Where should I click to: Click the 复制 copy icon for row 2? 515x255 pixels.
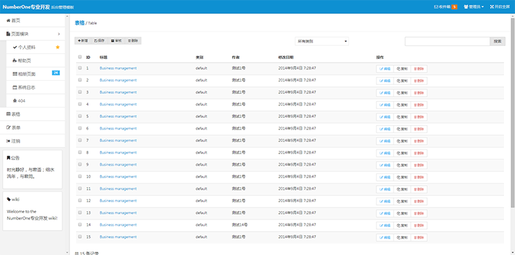pyautogui.click(x=398, y=81)
